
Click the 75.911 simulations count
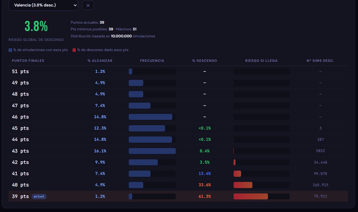tap(320, 196)
